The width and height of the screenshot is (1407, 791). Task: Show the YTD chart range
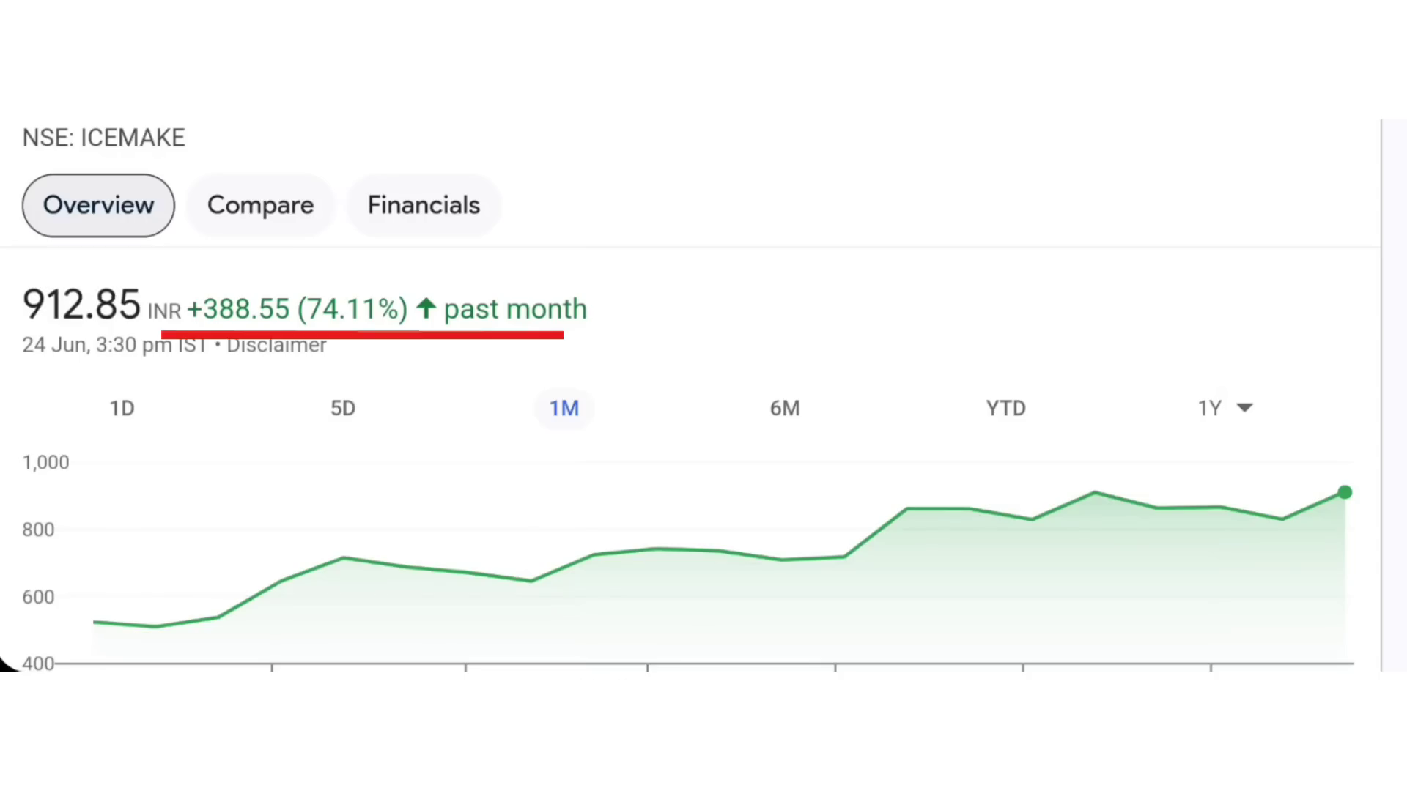pos(1005,408)
